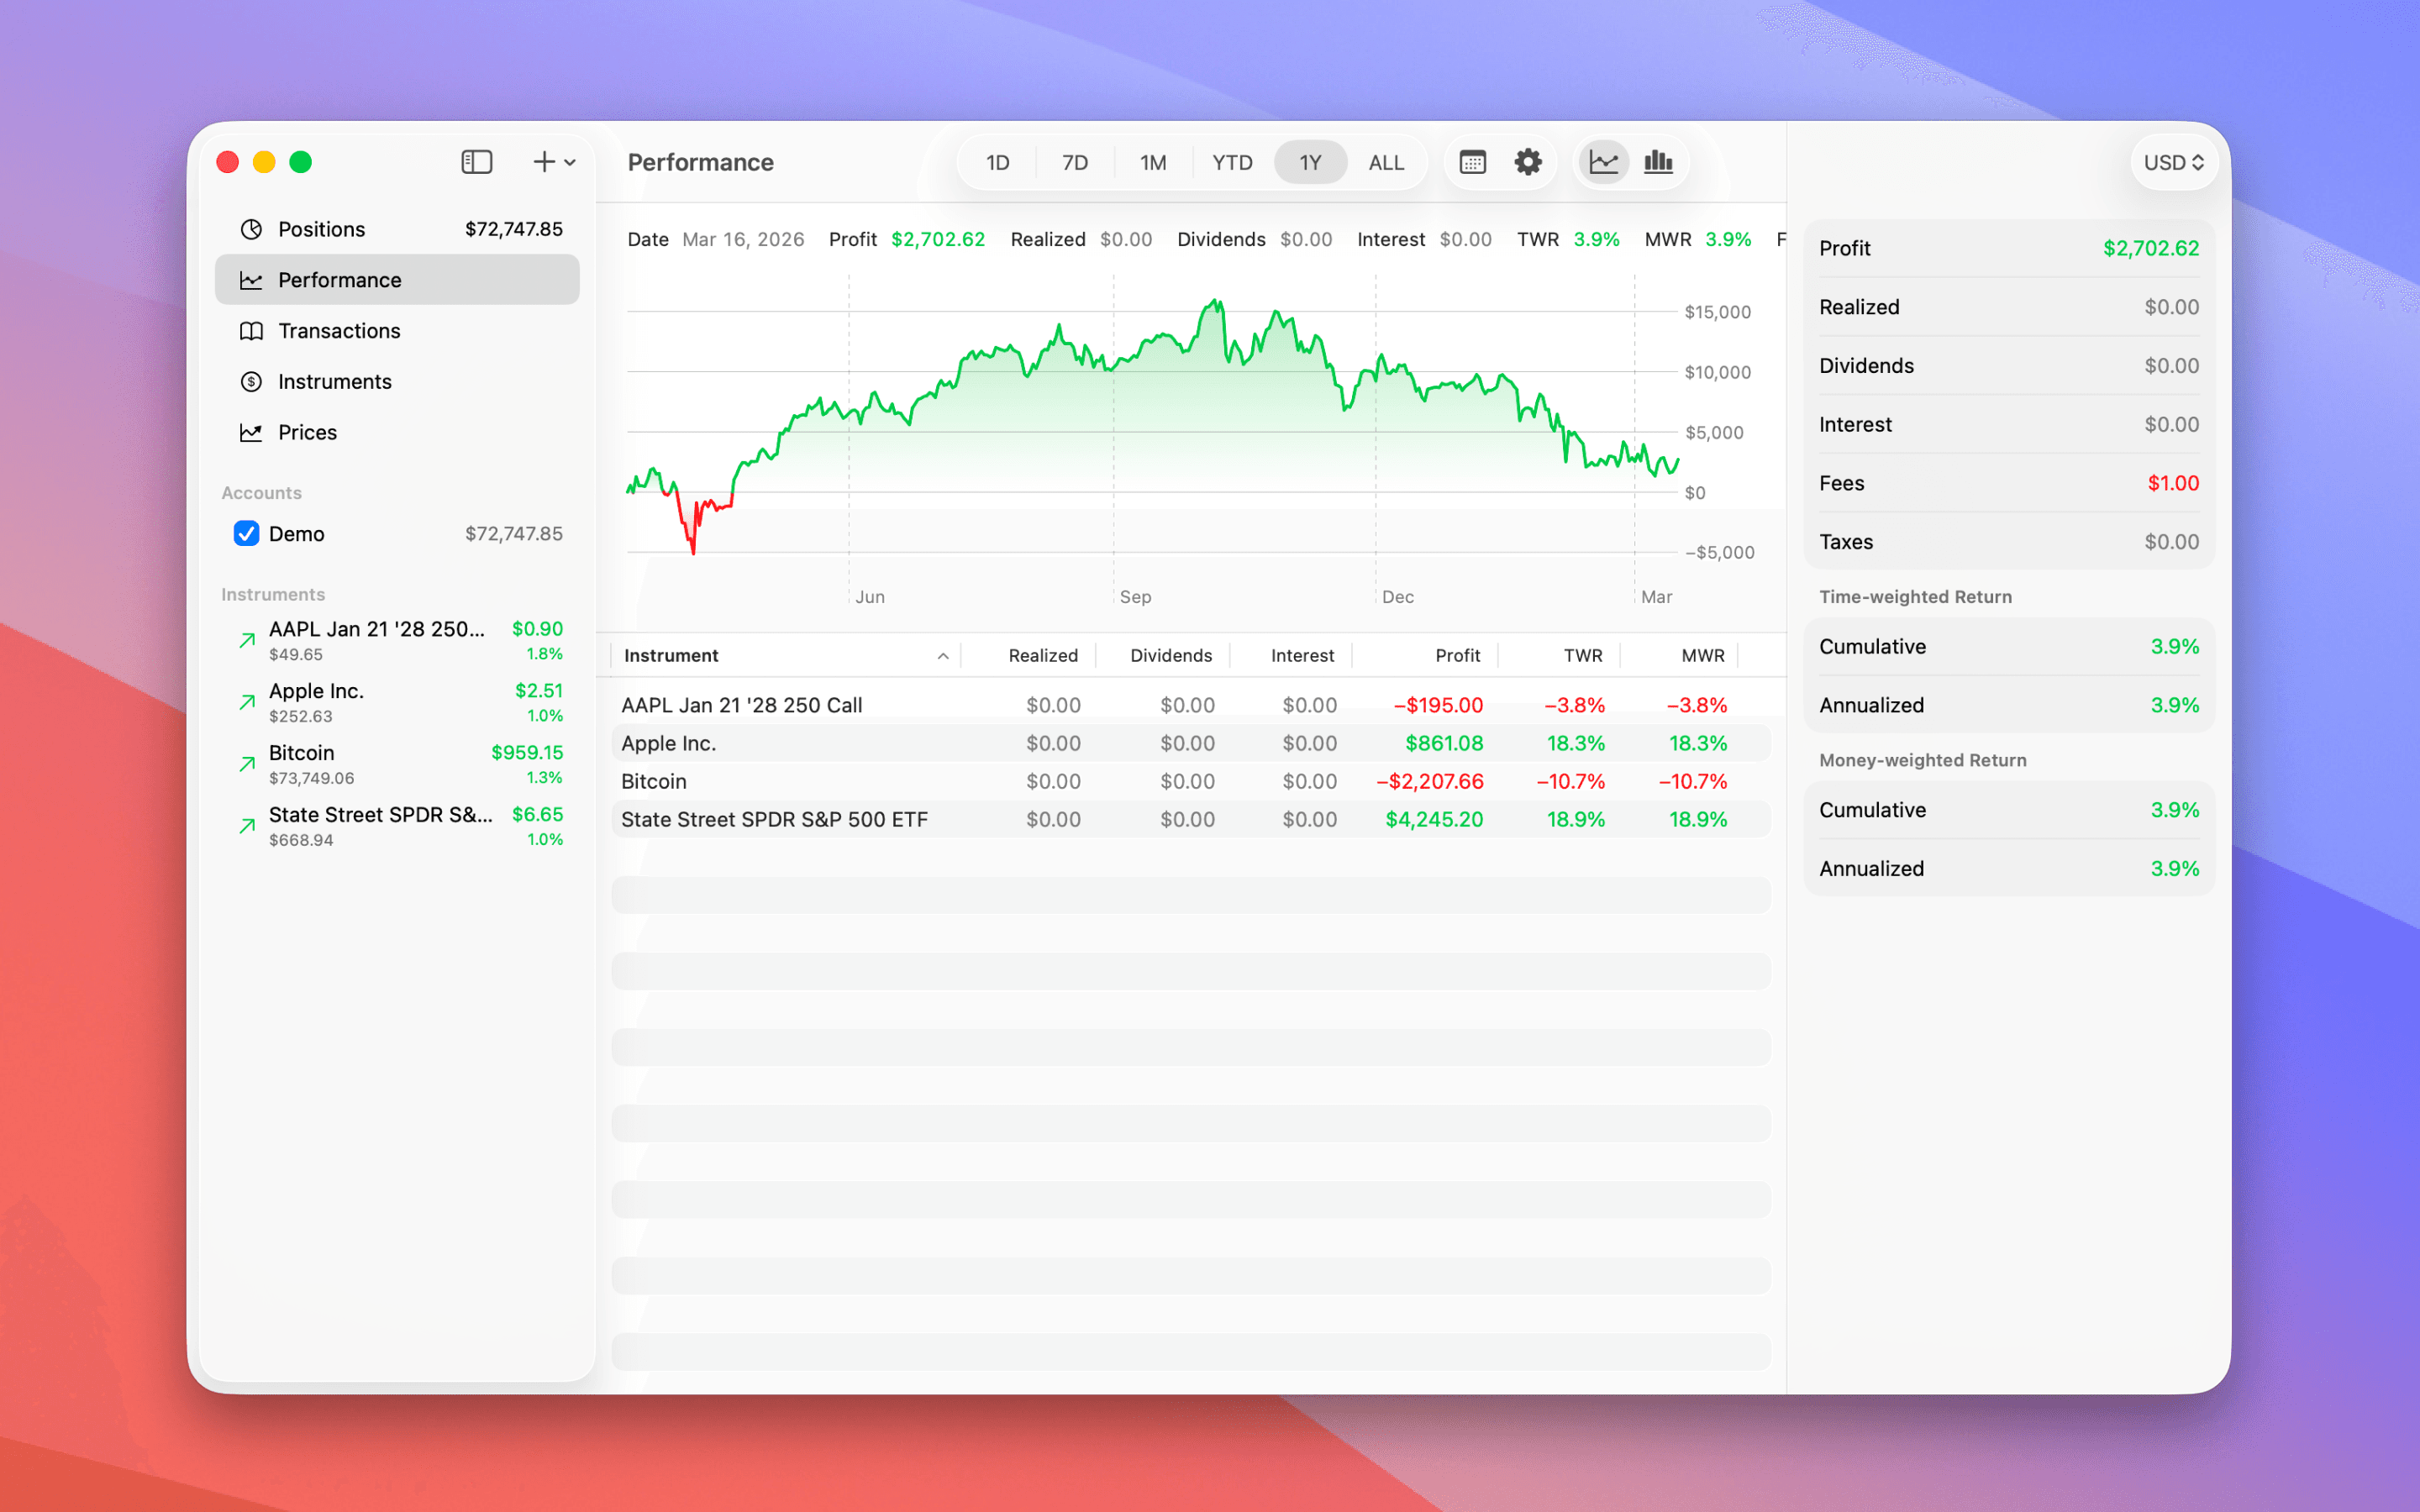2420x1512 pixels.
Task: Open the Instruments section
Action: coord(334,381)
